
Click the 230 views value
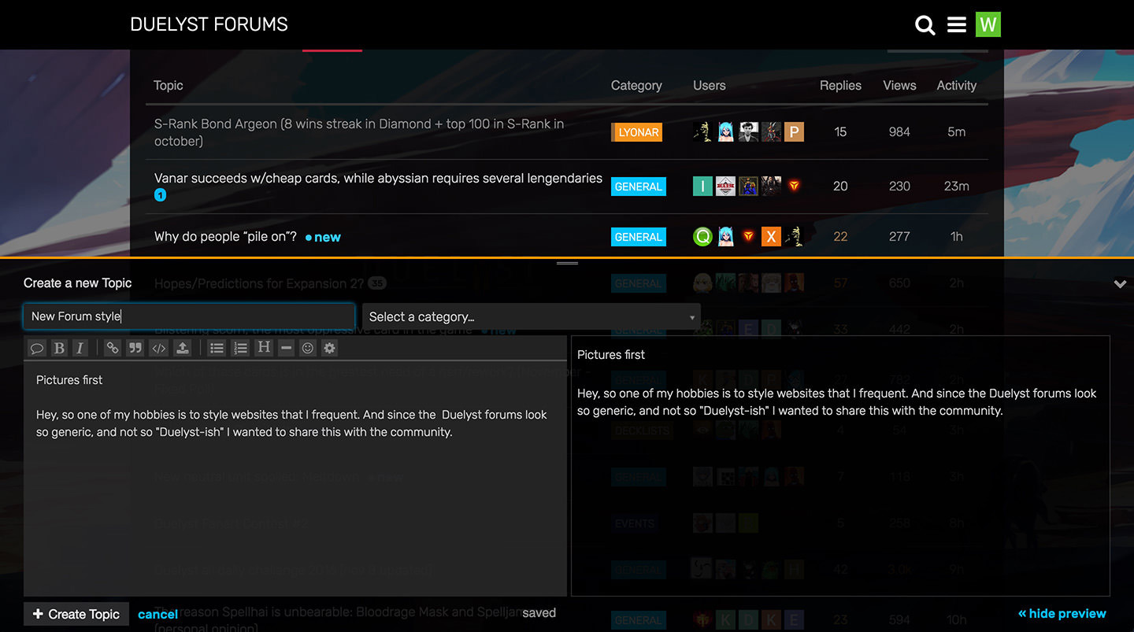[899, 187]
